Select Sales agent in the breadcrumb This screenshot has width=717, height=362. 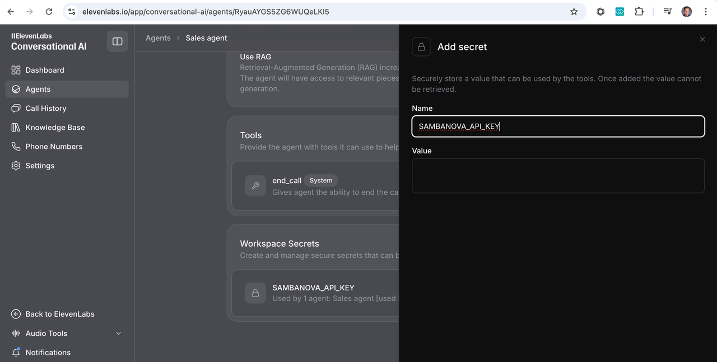206,37
